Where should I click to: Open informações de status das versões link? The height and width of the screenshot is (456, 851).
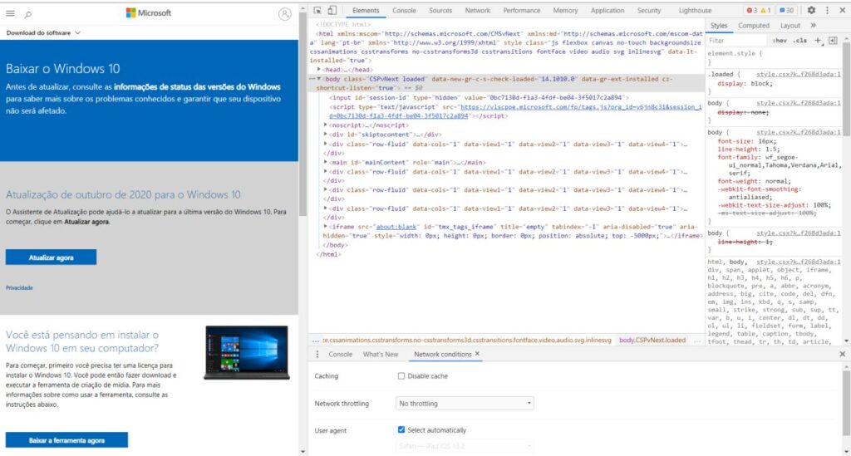[x=197, y=86]
